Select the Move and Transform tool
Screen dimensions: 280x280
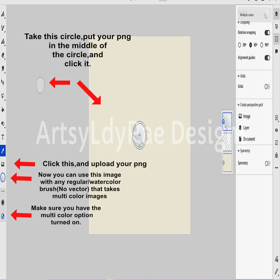pos(3,82)
